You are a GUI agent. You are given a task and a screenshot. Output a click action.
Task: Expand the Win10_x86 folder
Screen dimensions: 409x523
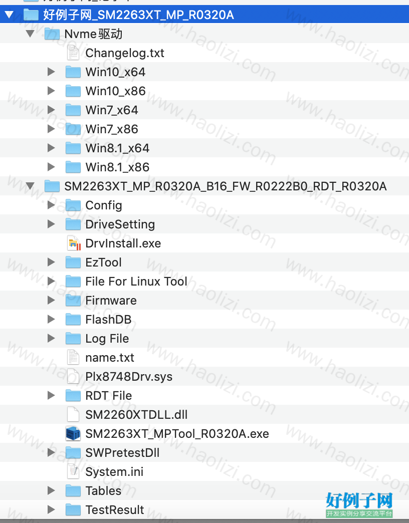point(51,91)
